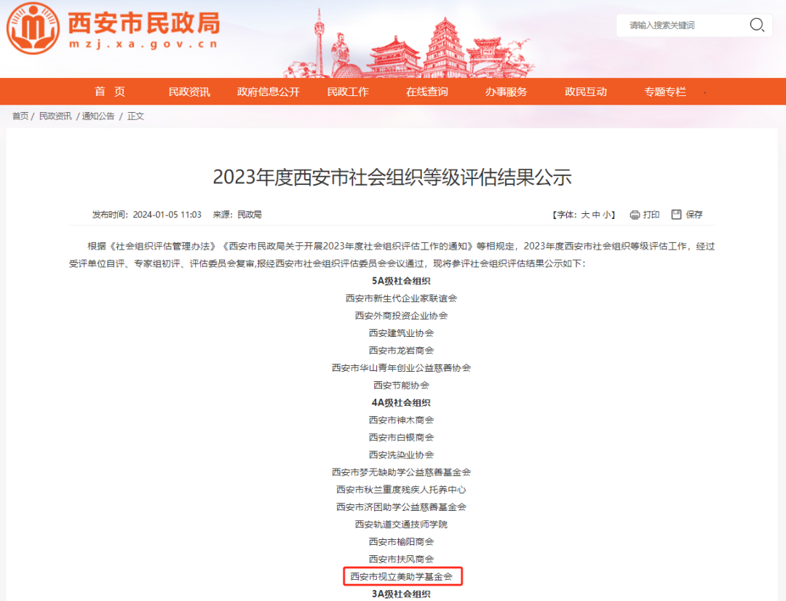Screen dimensions: 786x601
Task: Select 大 font size option
Action: (x=586, y=214)
